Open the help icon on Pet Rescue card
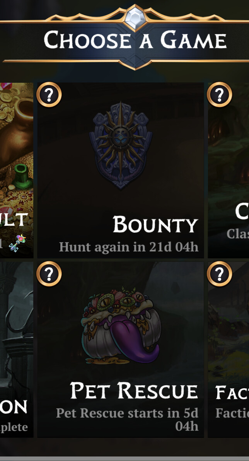This screenshot has height=461, width=249. pos(49,274)
